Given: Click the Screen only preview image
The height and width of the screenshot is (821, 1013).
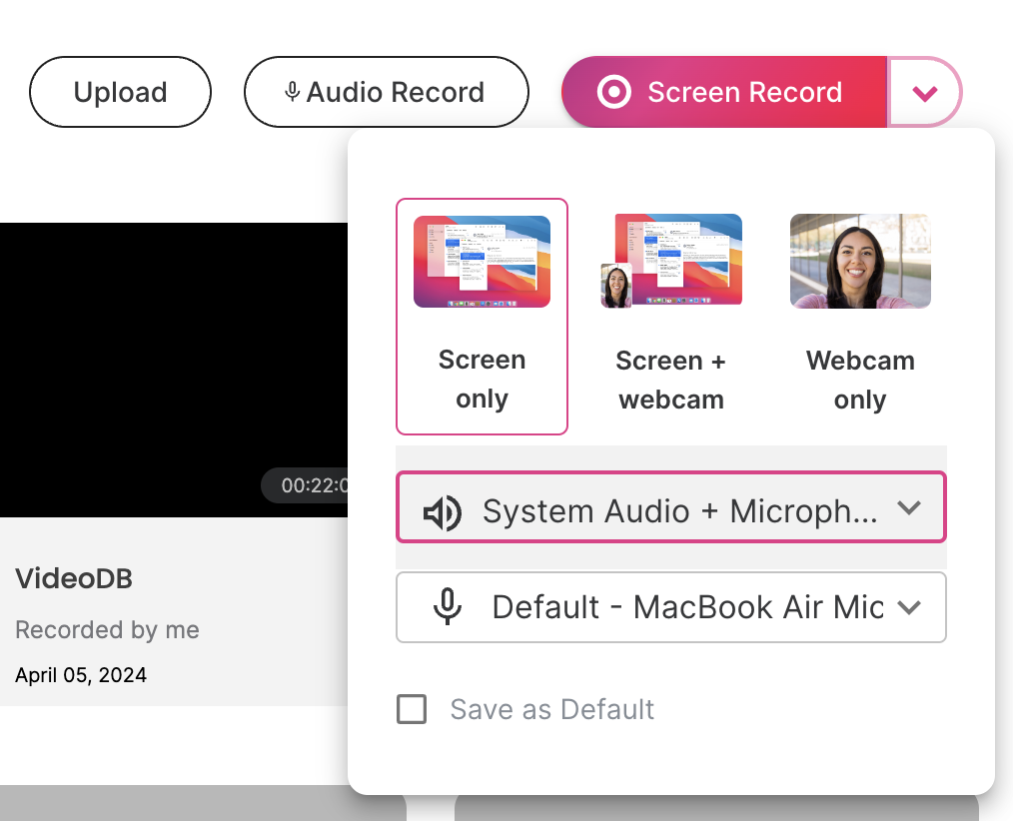Looking at the screenshot, I should tap(482, 258).
